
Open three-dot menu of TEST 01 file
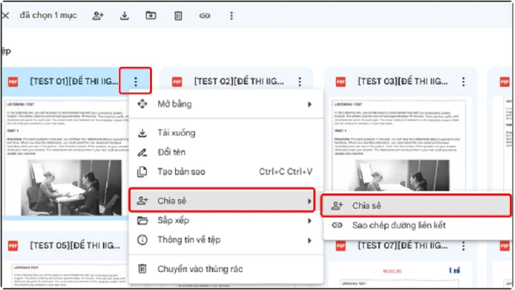coord(136,82)
